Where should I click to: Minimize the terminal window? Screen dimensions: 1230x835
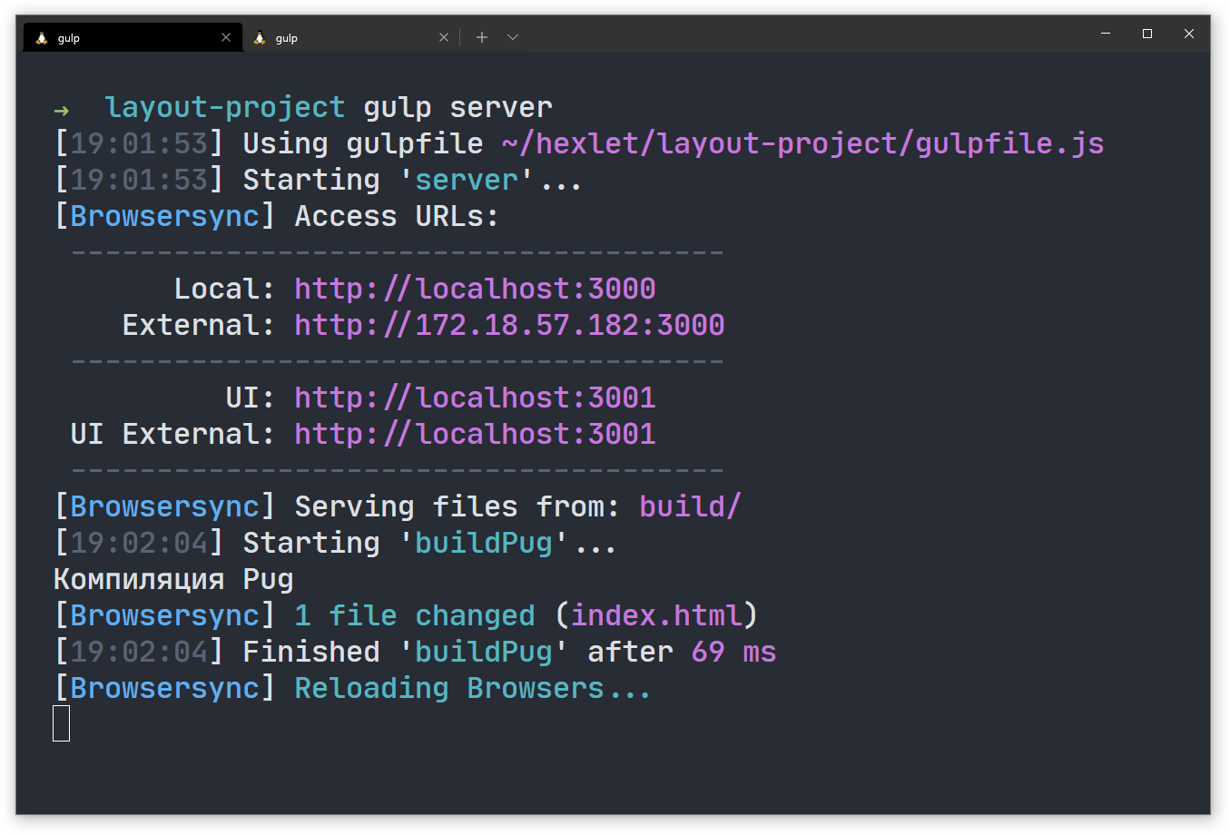tap(1106, 34)
